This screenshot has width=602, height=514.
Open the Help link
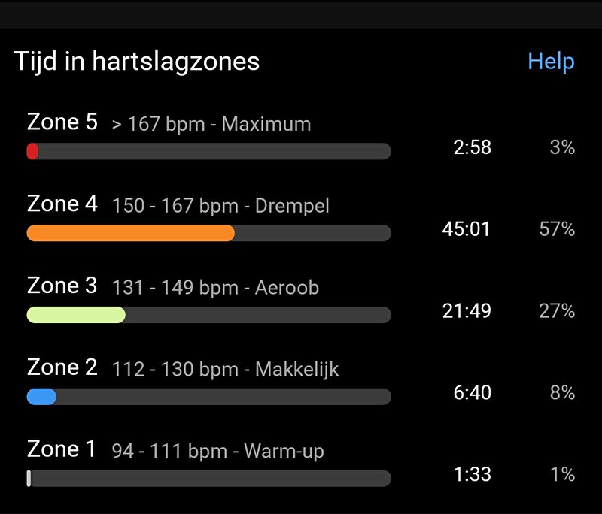551,62
